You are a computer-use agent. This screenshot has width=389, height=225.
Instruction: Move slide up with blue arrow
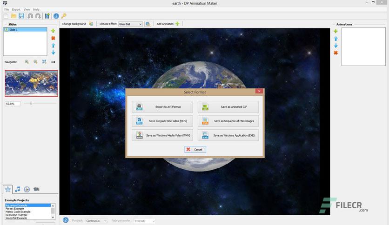click(53, 46)
